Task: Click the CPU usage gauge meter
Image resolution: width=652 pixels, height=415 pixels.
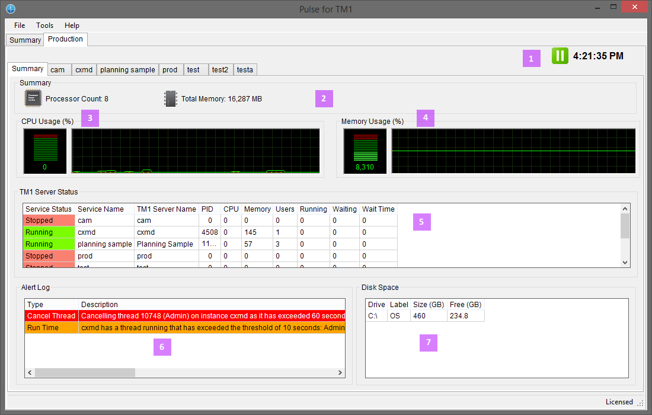Action: pyautogui.click(x=44, y=151)
